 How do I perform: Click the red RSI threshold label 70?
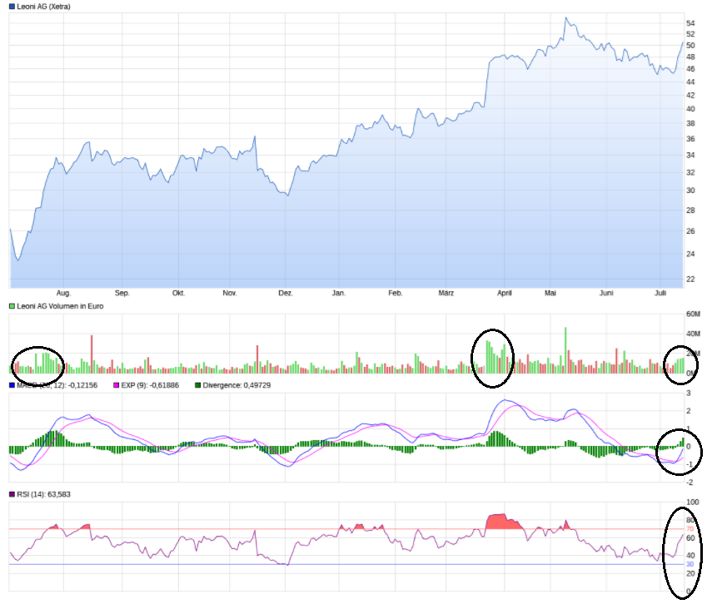coord(690,529)
